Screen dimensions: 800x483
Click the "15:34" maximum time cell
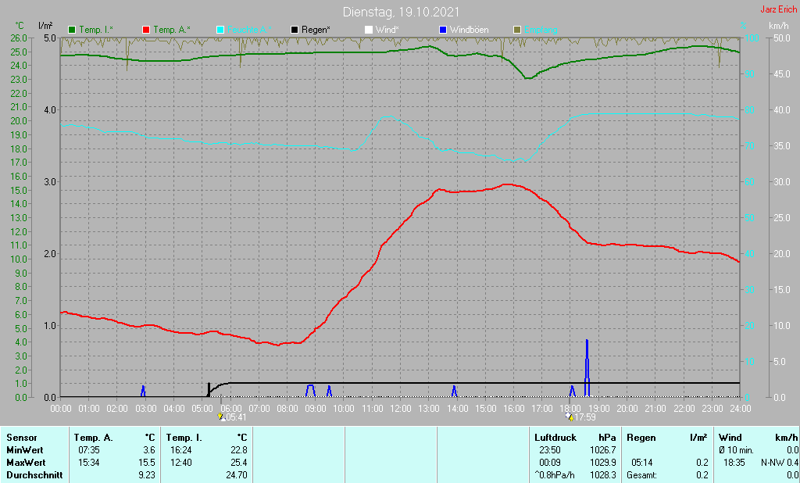pos(89,463)
